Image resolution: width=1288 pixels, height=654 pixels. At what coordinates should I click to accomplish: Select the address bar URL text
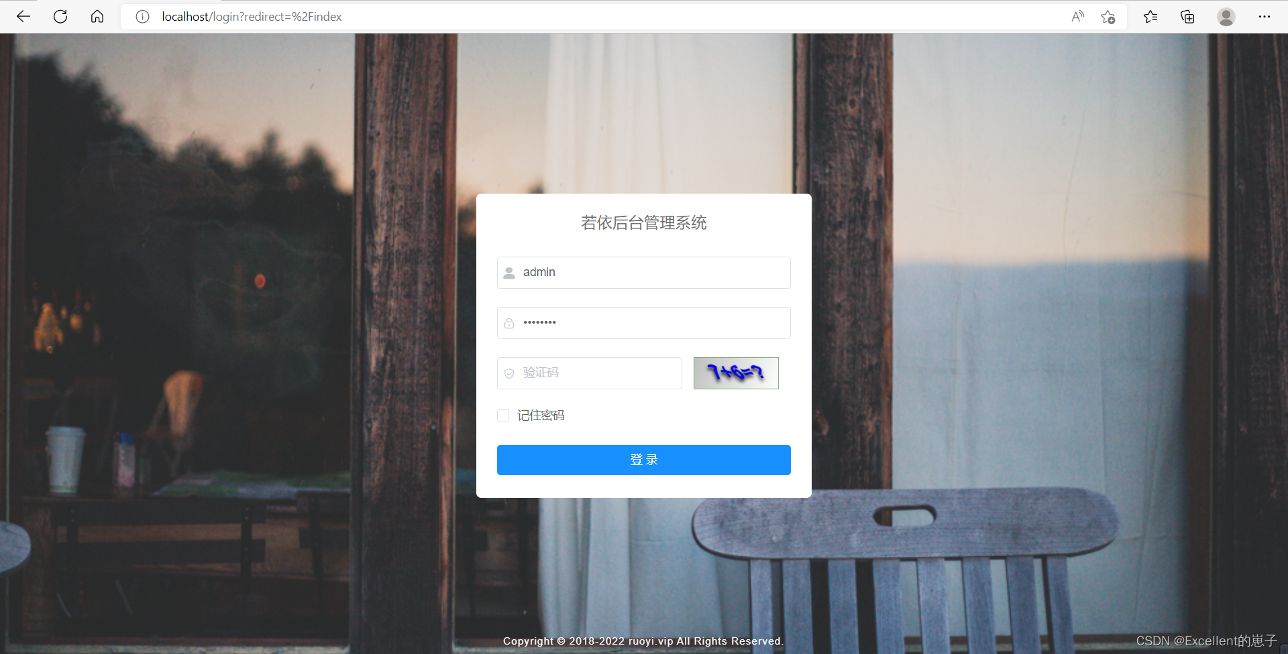click(251, 17)
